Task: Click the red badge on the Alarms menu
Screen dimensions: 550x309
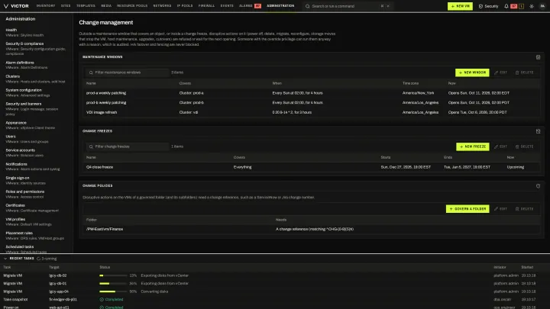Action: [x=257, y=6]
